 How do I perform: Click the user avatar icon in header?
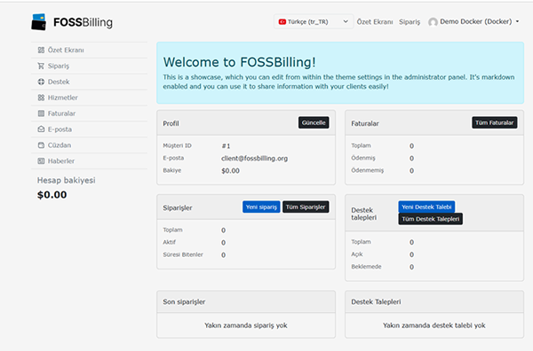pos(433,22)
